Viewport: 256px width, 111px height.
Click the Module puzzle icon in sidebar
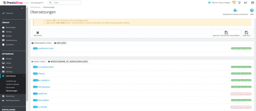[3, 59]
